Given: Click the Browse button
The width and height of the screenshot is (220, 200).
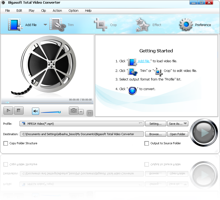Looking at the screenshot, I should tap(155, 134).
